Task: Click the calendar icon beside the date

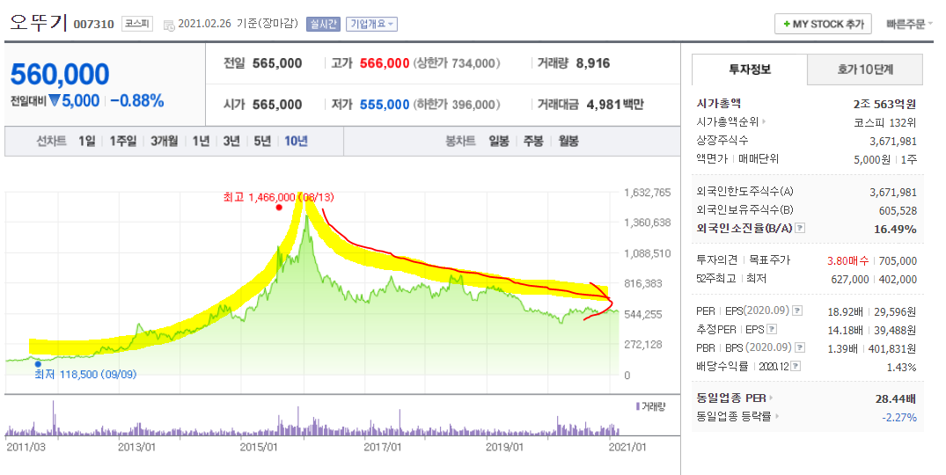Action: (169, 25)
